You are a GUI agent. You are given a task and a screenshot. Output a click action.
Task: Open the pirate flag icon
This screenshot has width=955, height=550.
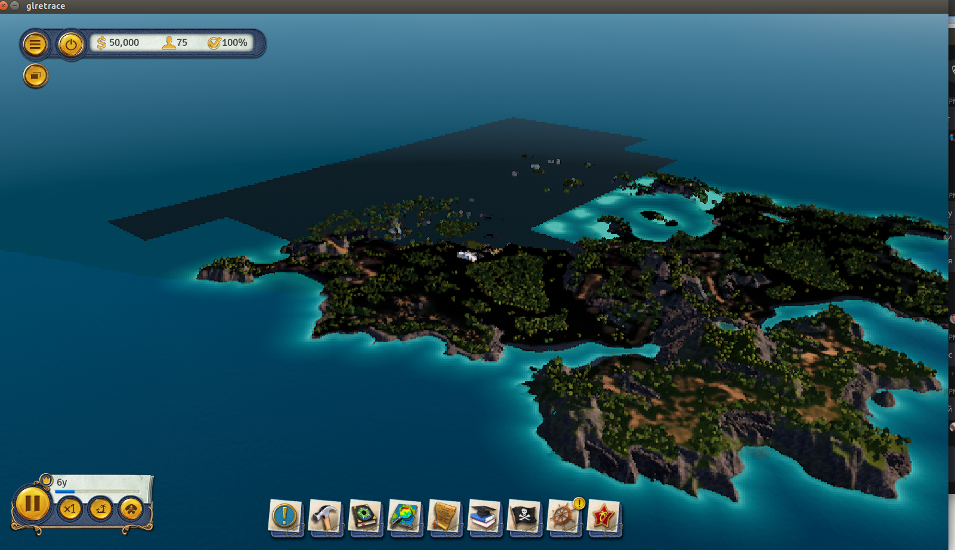pos(524,516)
